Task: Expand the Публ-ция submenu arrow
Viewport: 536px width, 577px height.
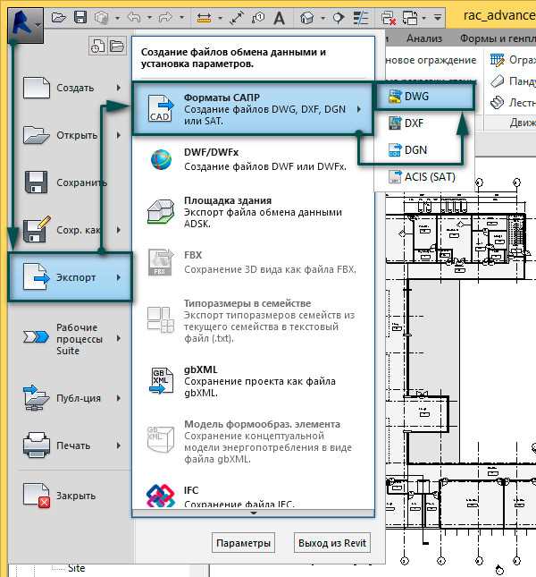Action: coord(118,398)
